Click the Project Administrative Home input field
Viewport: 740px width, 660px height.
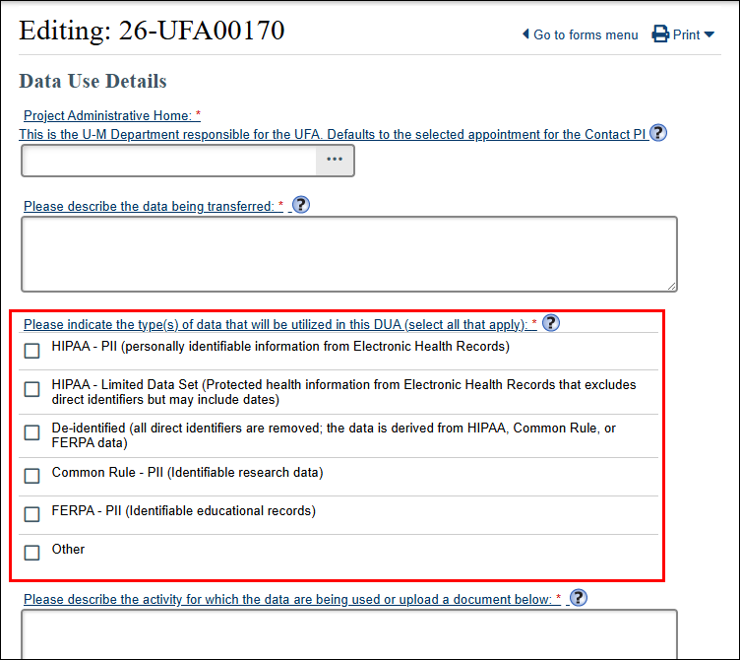(x=169, y=161)
